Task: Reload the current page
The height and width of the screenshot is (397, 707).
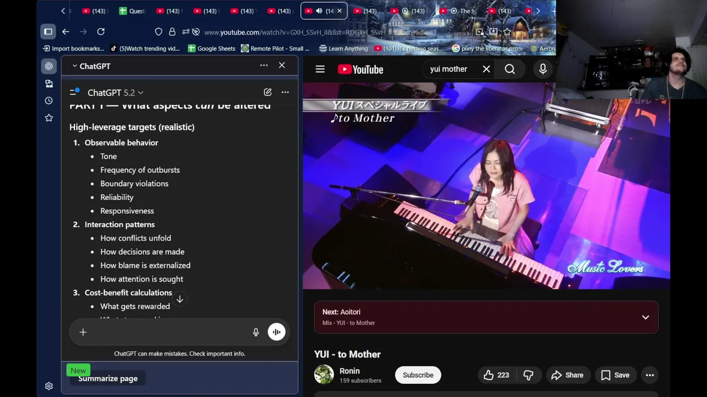Action: tap(101, 31)
